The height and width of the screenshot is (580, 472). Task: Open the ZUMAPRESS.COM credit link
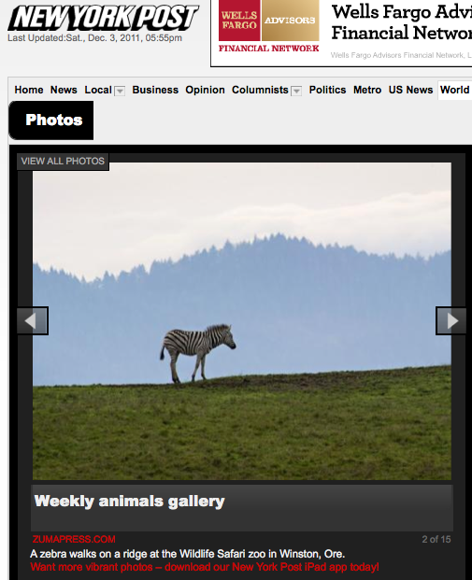pos(74,539)
